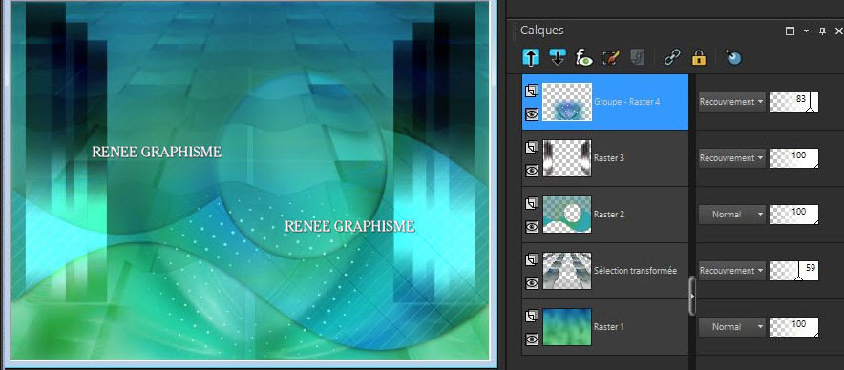844x370 pixels.
Task: Click the opacity slider of Raster 2
Action: [794, 214]
